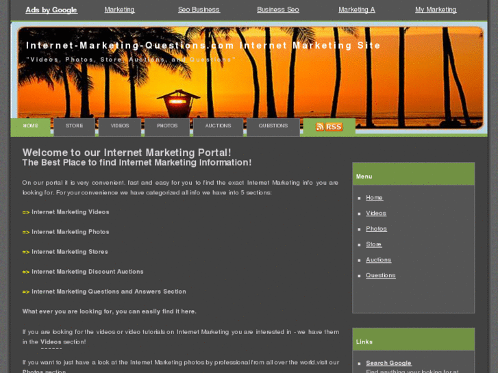Screen dimensions: 498x373
Task: Follow the Business Seo ad link
Action: [278, 10]
